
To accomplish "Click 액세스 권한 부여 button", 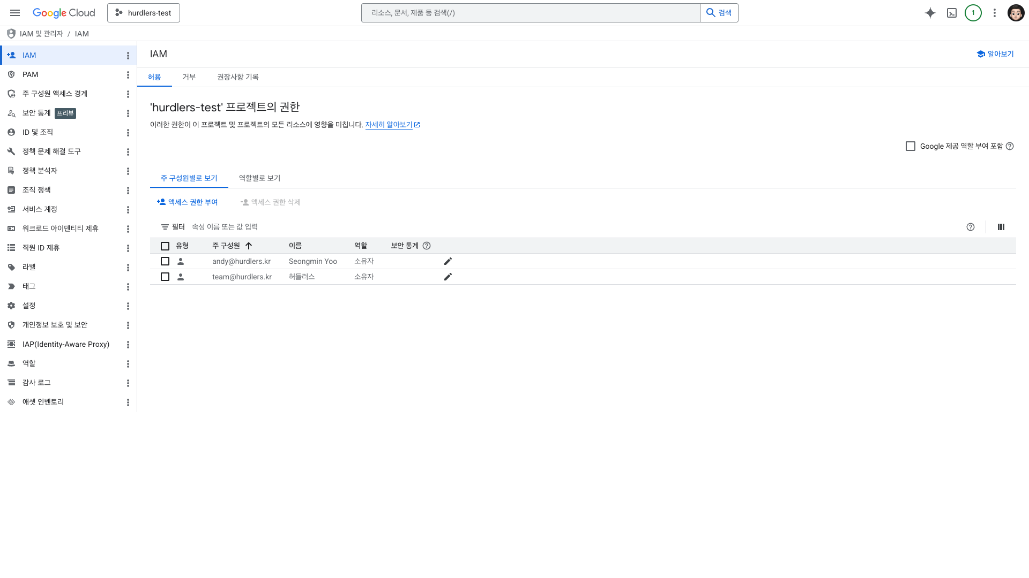I will 188,202.
